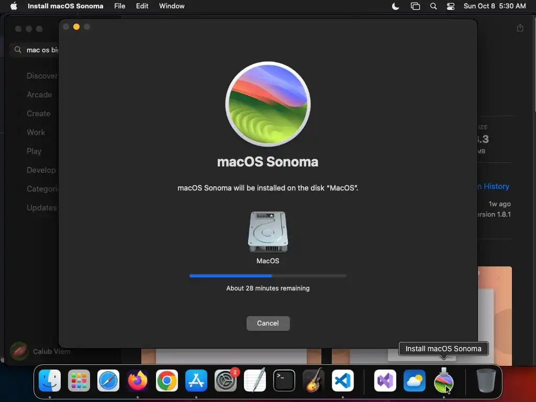
Task: Open the Apple menu
Action: click(x=14, y=6)
